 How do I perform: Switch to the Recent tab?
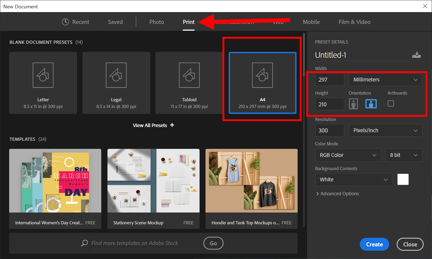(x=76, y=22)
